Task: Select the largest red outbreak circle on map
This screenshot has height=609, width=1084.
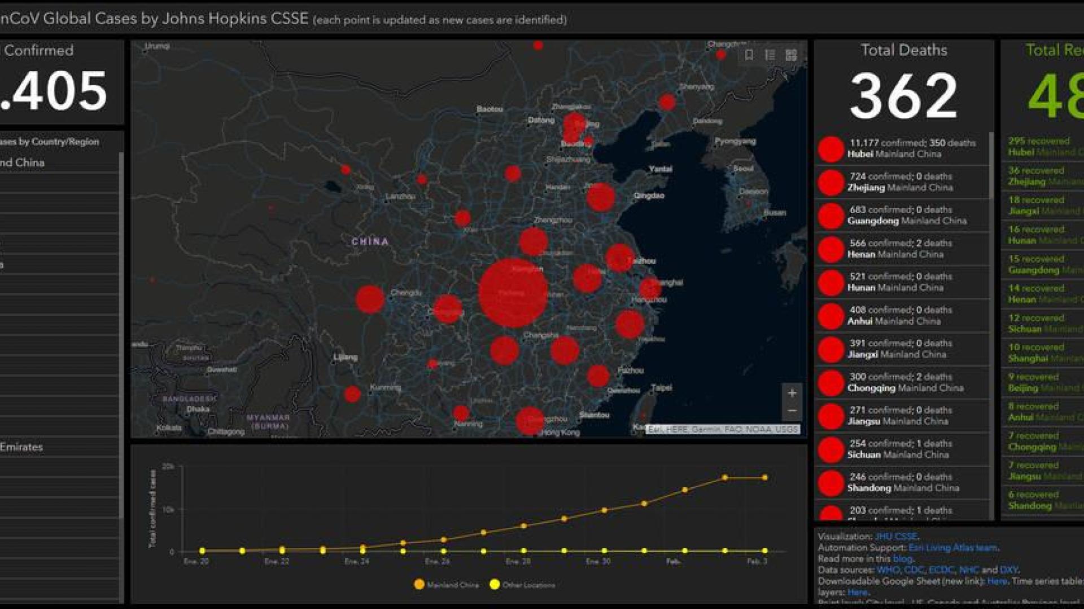Action: coord(513,293)
